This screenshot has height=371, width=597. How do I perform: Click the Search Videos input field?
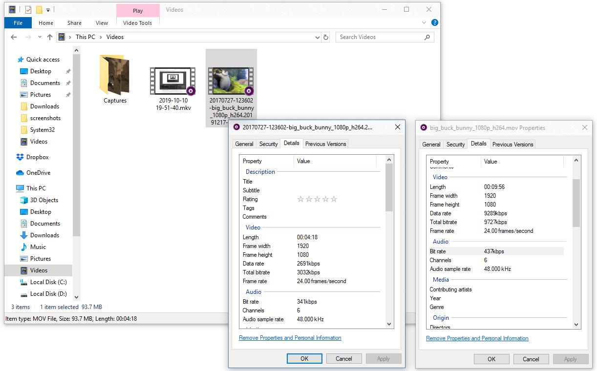click(x=379, y=37)
